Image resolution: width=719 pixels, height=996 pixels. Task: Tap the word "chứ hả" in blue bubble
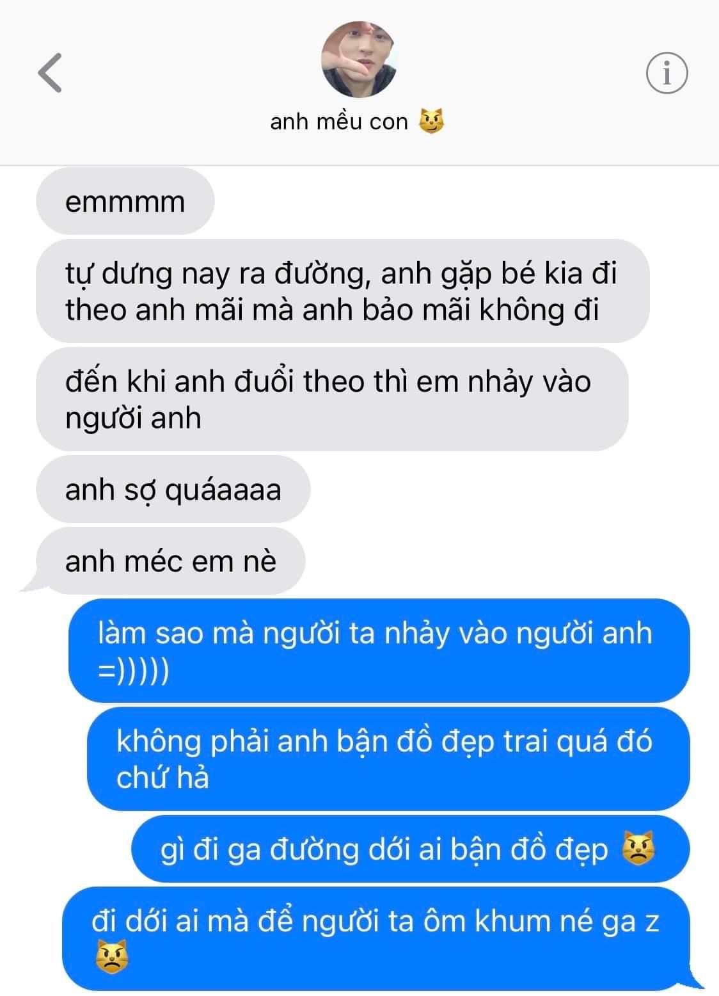click(x=162, y=778)
